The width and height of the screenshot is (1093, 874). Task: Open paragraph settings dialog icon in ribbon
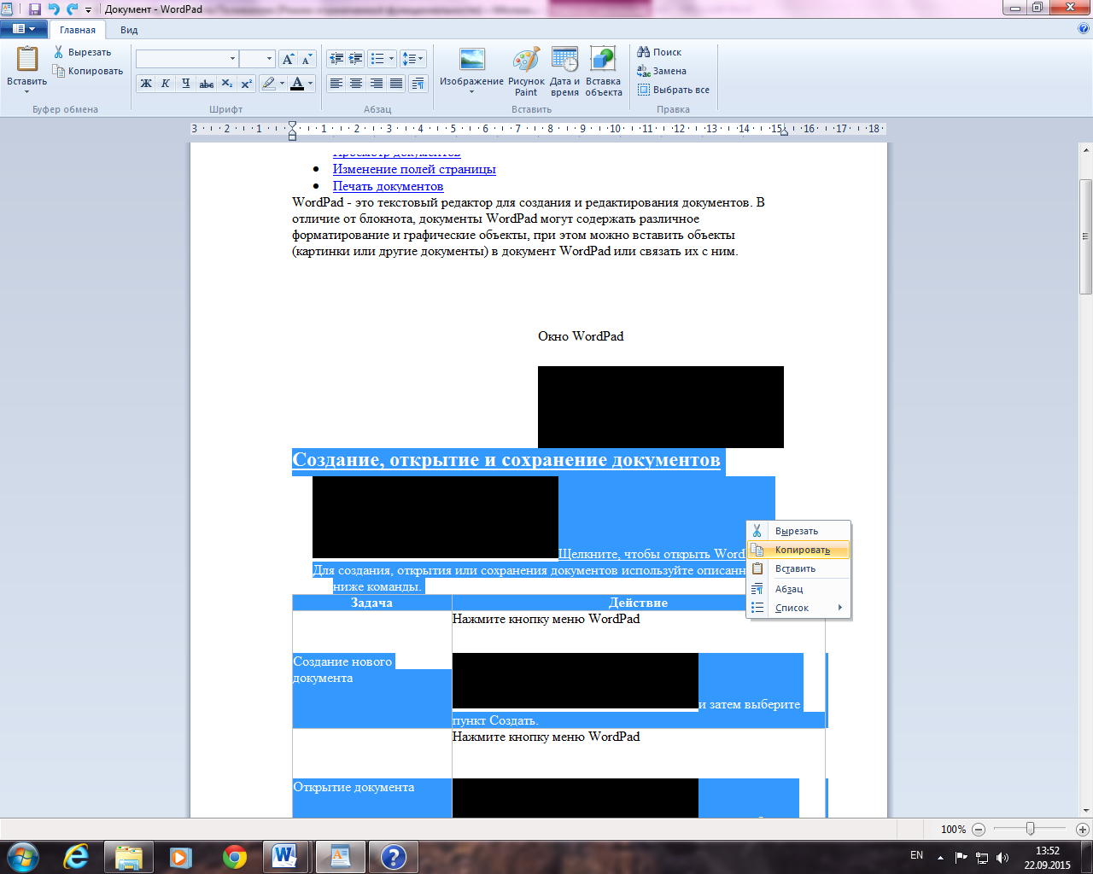point(418,83)
